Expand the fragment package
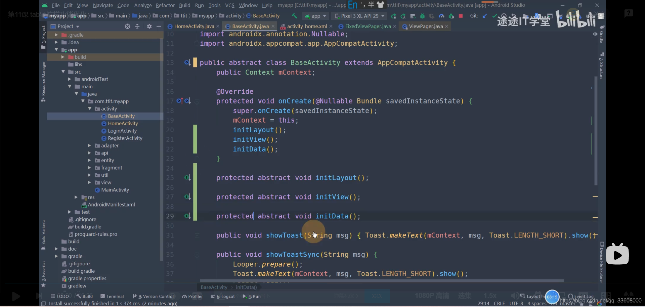645x307 pixels. tap(89, 168)
